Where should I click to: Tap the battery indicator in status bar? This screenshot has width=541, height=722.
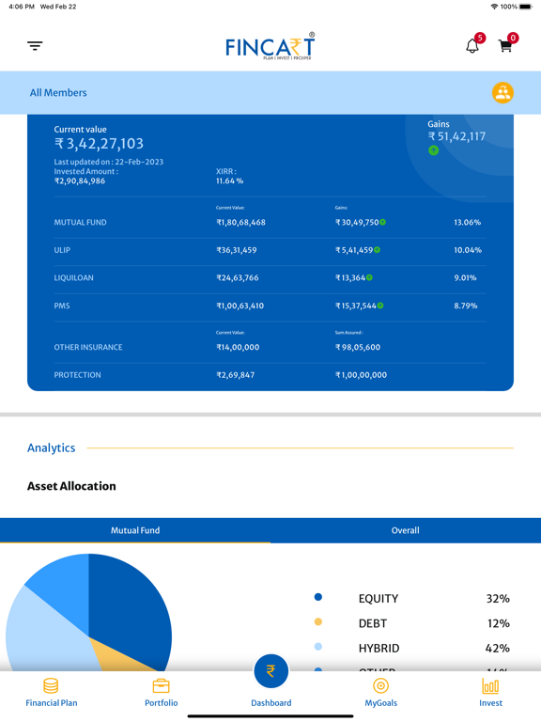pos(526,7)
